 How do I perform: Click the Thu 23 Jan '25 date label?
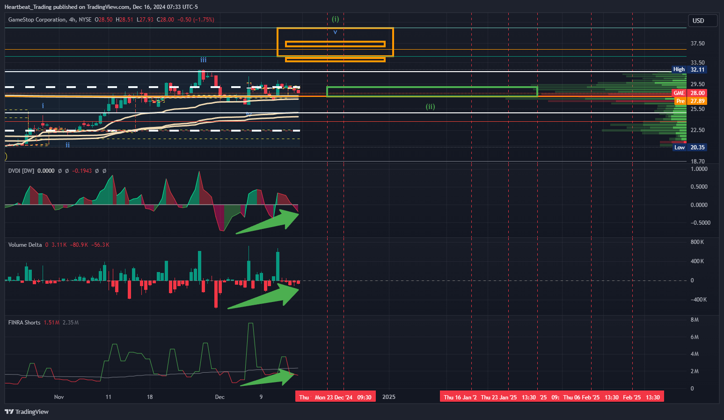[499, 398]
